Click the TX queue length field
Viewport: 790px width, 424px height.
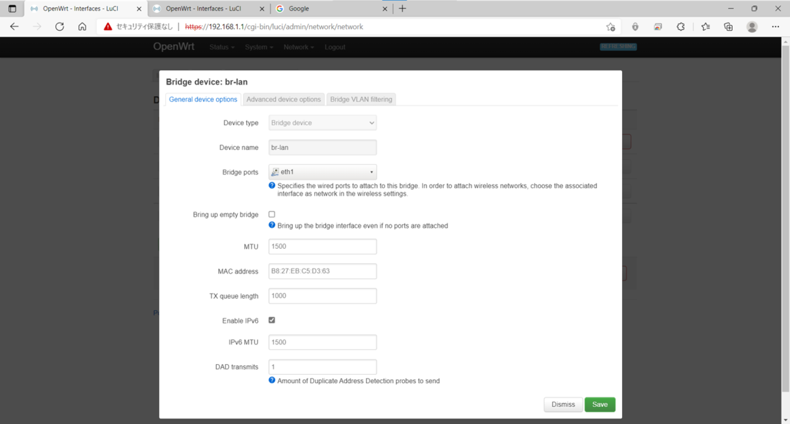[323, 296]
